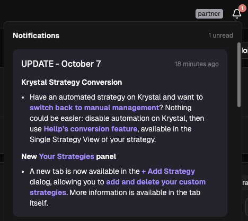The width and height of the screenshot is (248, 221).
Task: Click the "18 minutes ago" timestamp
Action: coord(197,64)
